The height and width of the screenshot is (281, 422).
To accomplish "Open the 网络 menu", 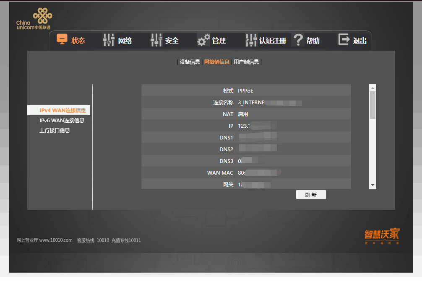I will tap(125, 41).
